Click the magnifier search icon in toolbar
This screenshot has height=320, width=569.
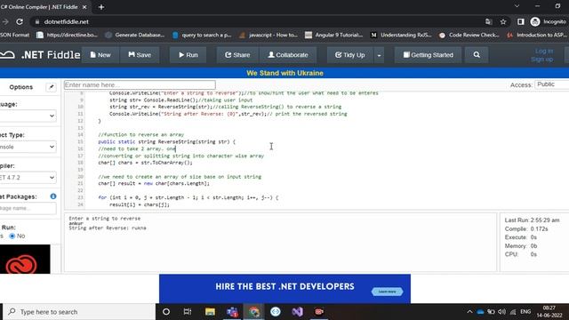477,55
